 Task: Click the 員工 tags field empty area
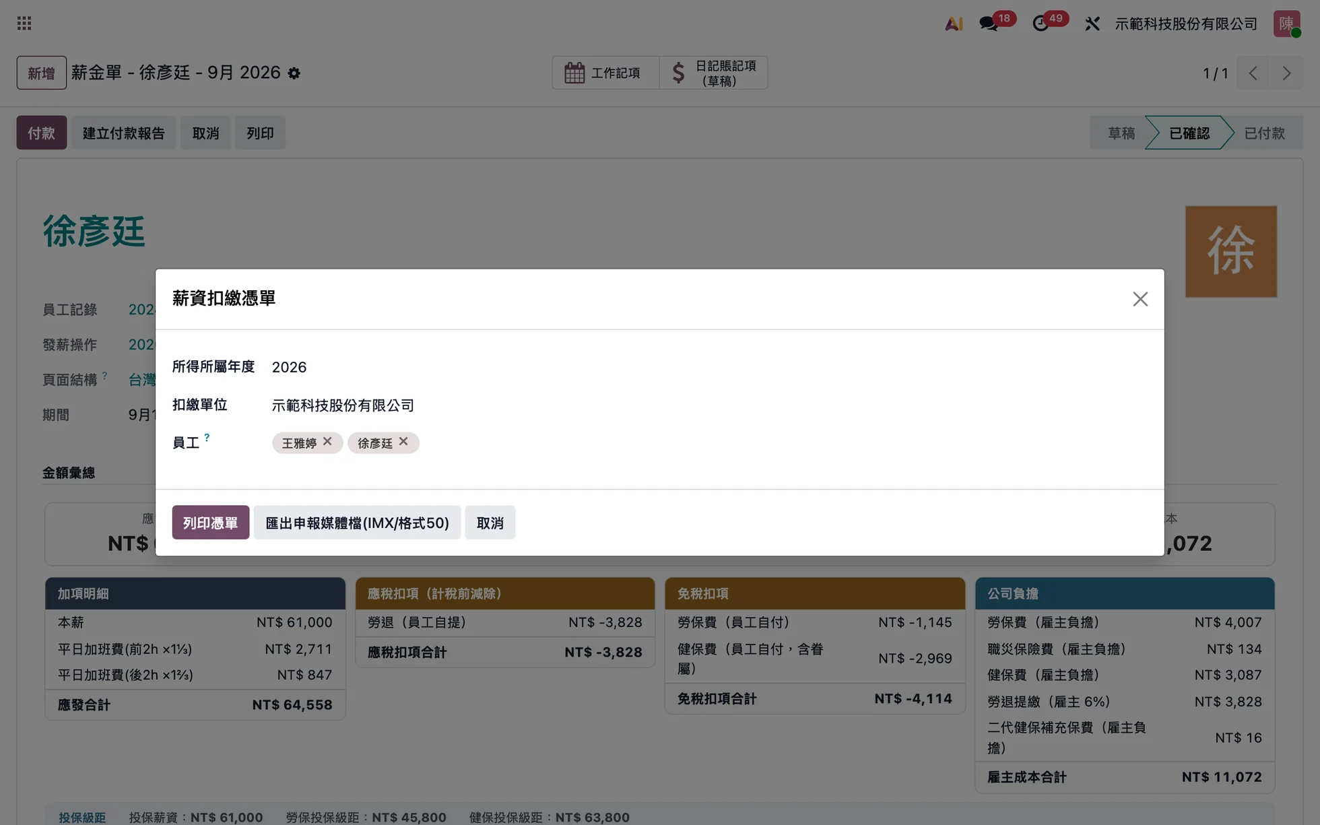(781, 442)
